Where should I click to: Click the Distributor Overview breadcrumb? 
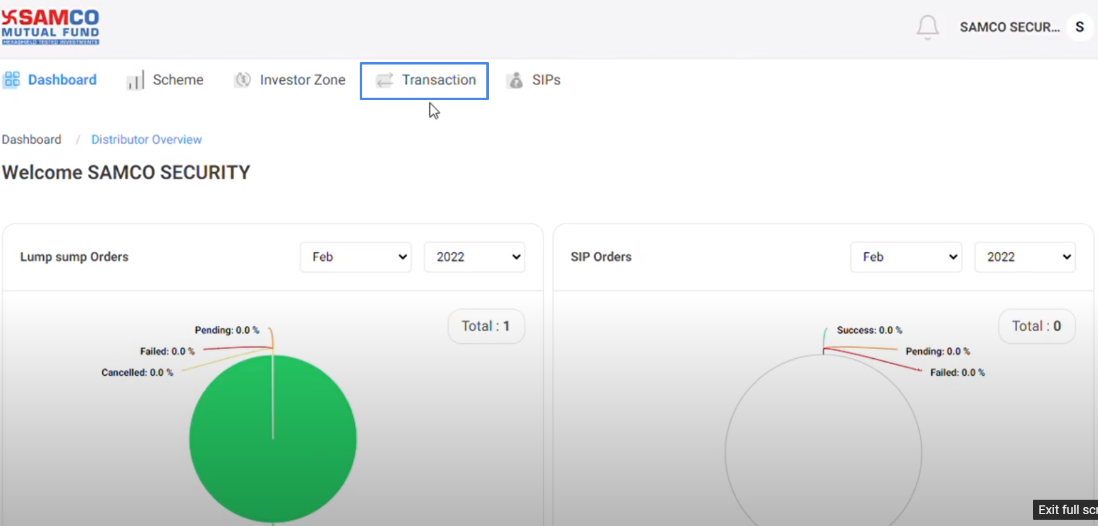click(x=147, y=140)
